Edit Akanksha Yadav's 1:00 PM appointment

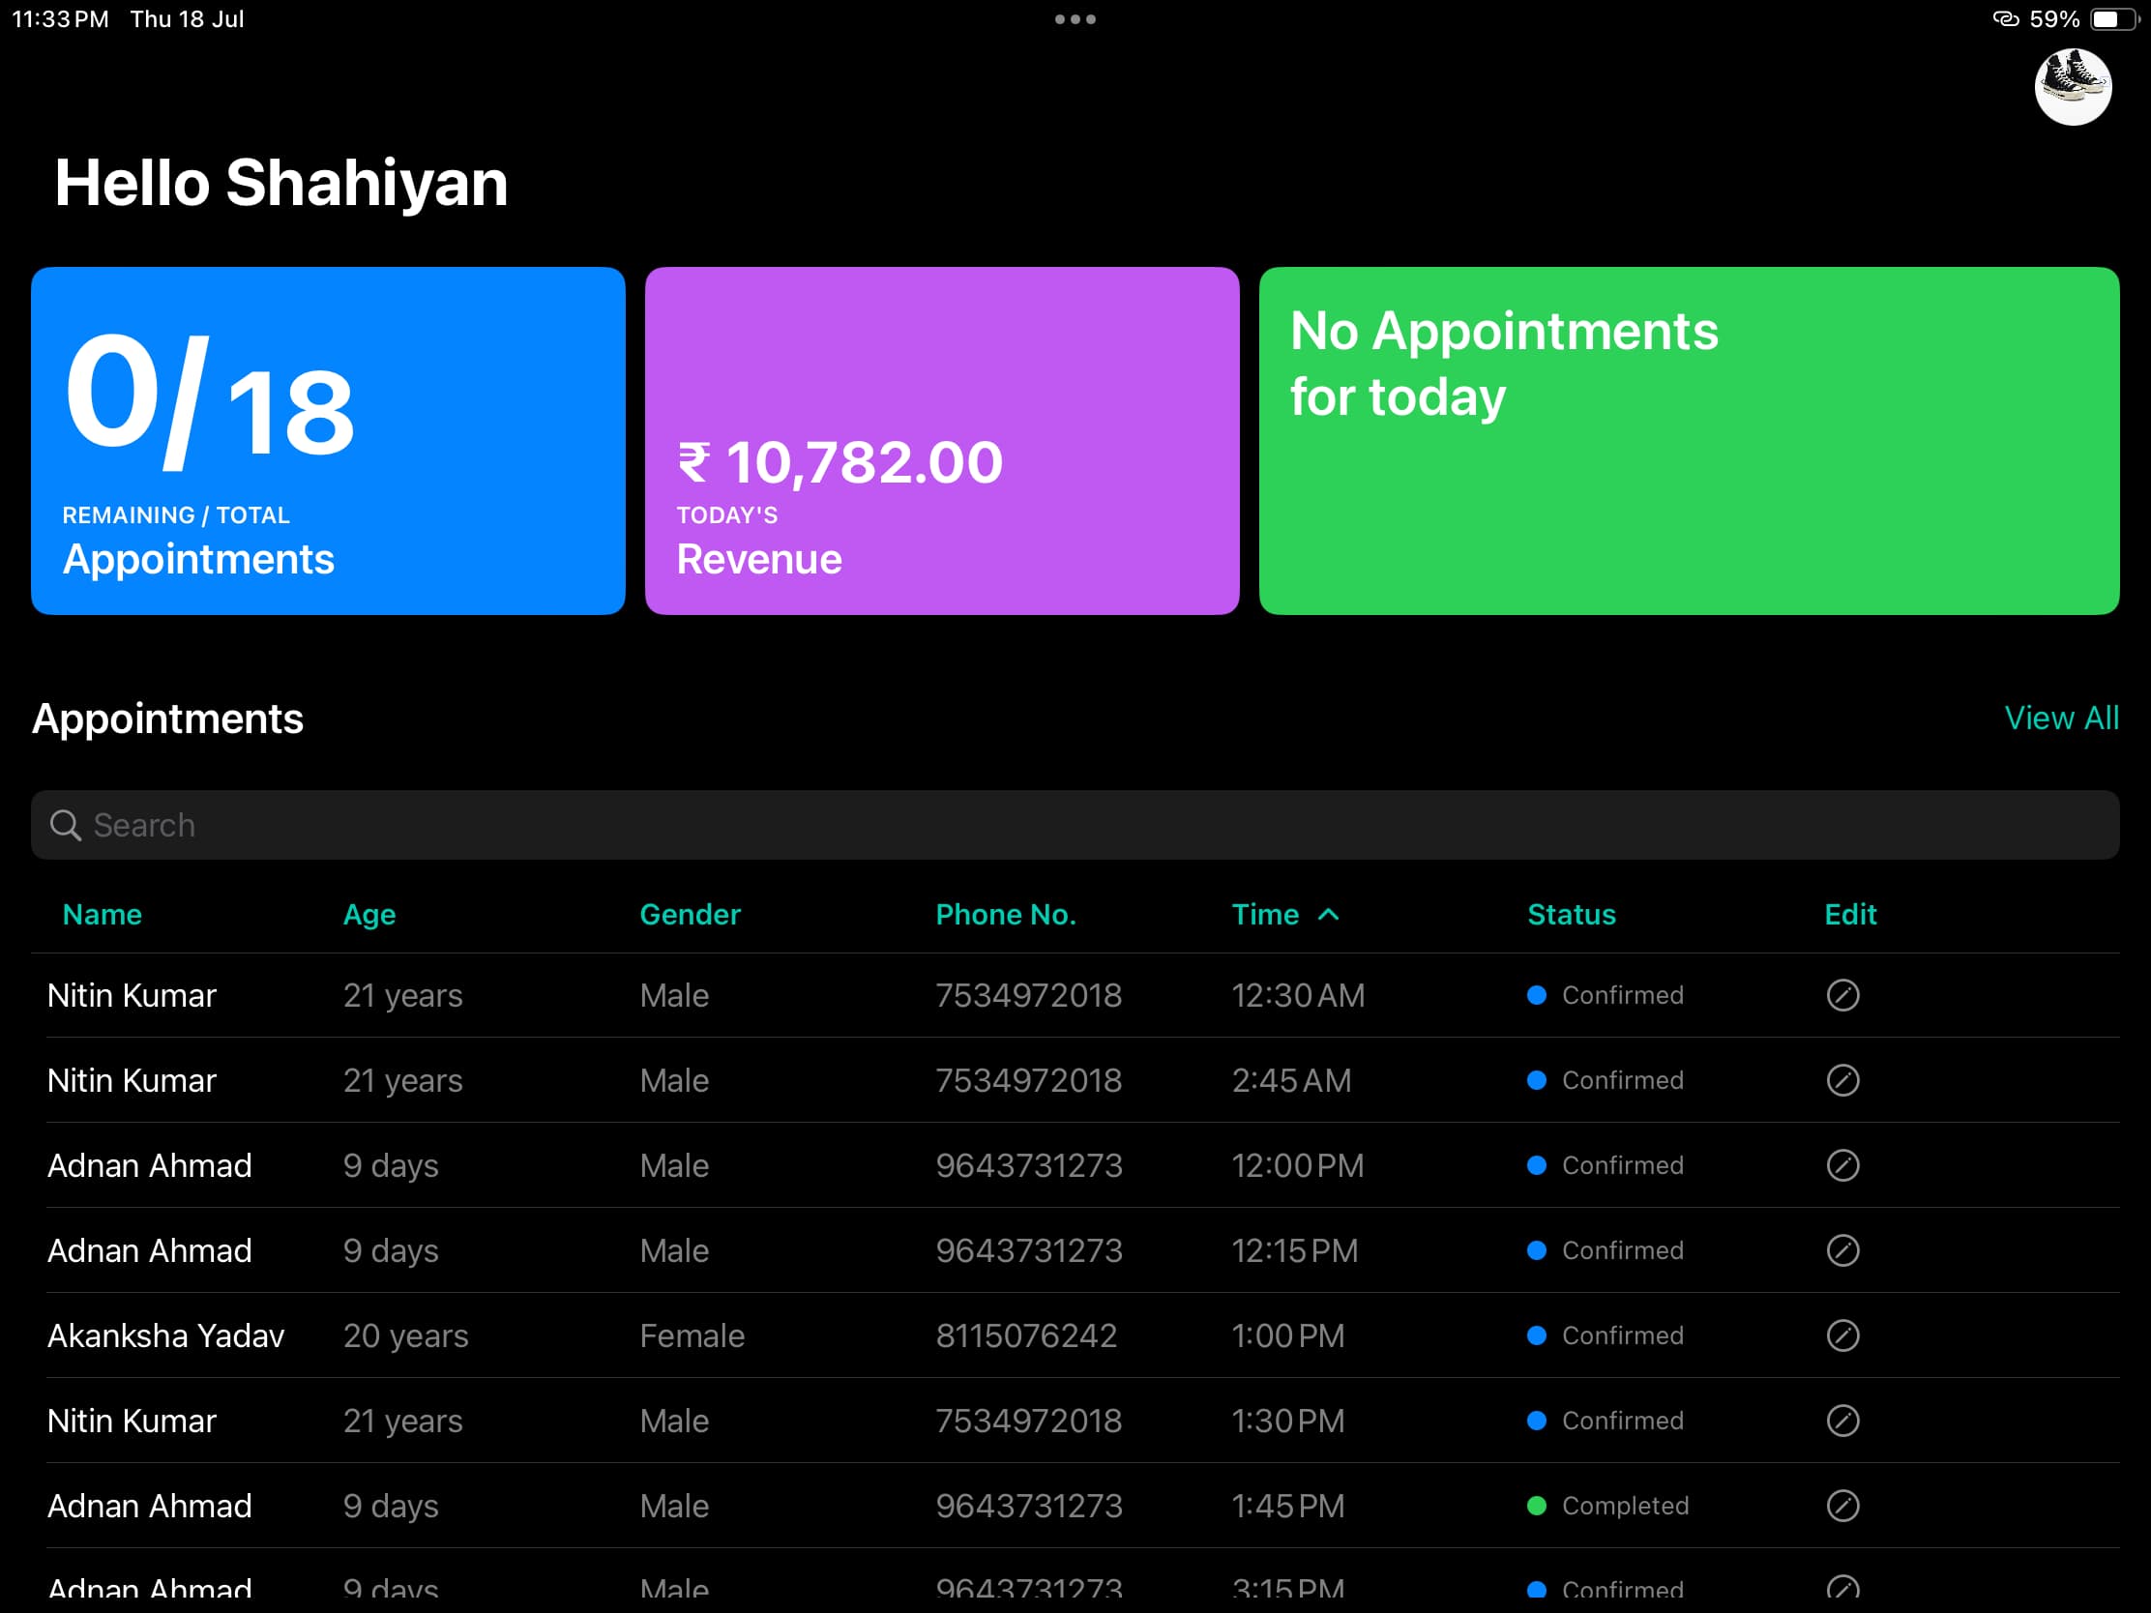(x=1842, y=1334)
